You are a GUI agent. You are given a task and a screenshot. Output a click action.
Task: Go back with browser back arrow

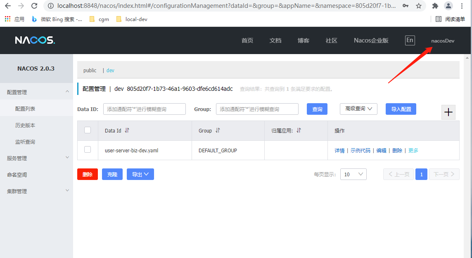(x=8, y=6)
